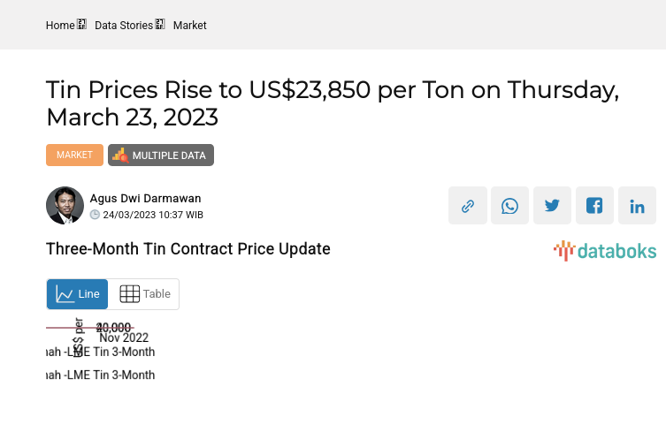
Task: Share the article on LinkedIn
Action: (x=637, y=206)
